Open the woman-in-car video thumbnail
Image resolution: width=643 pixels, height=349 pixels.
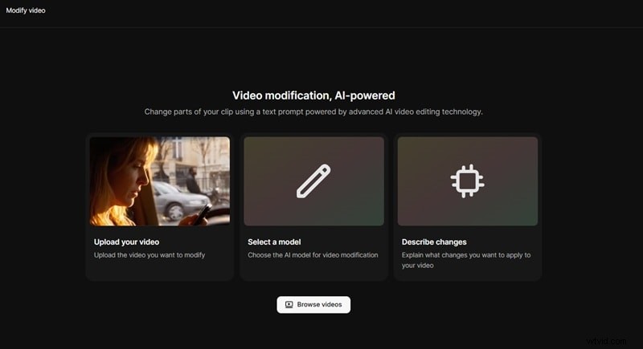pyautogui.click(x=159, y=181)
